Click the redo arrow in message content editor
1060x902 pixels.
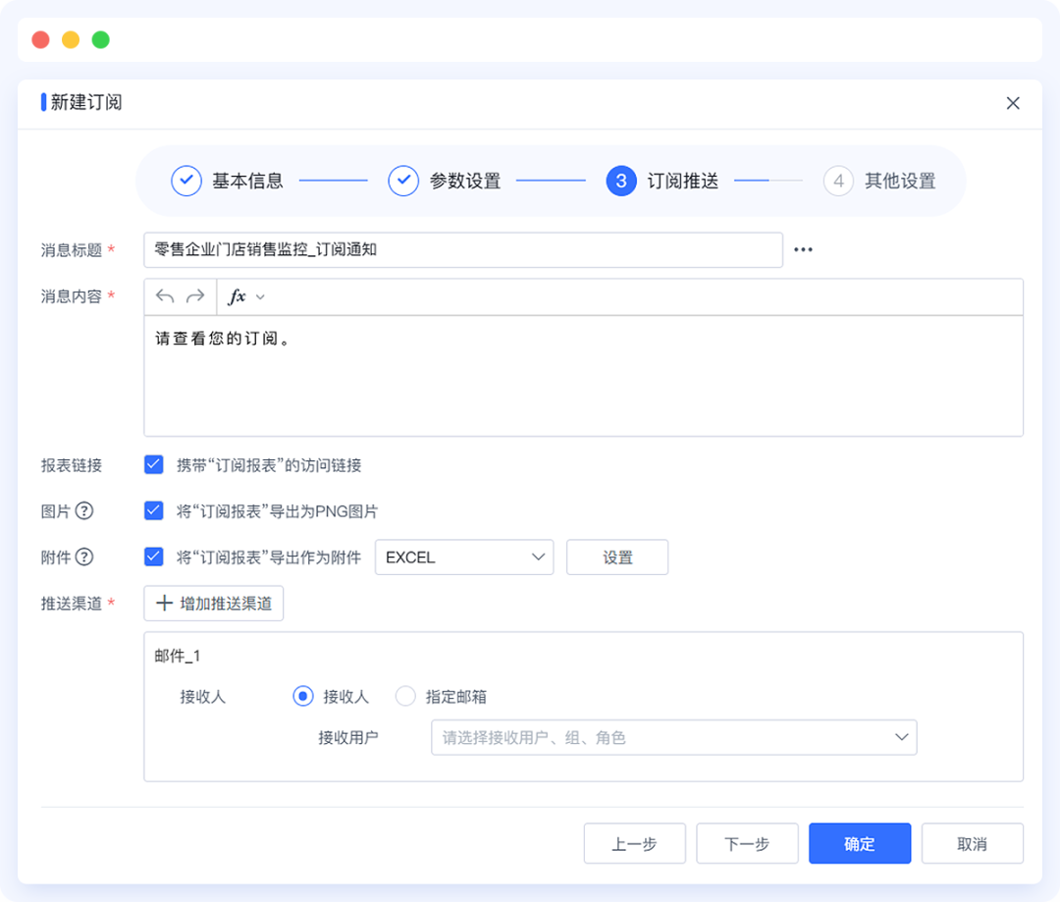193,296
